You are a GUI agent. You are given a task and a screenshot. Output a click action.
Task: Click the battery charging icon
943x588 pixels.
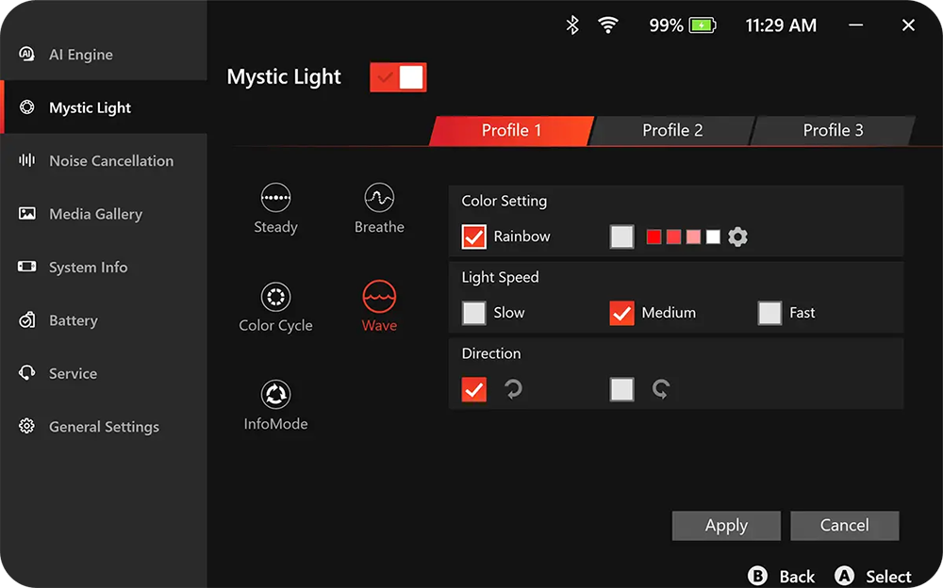tap(702, 25)
